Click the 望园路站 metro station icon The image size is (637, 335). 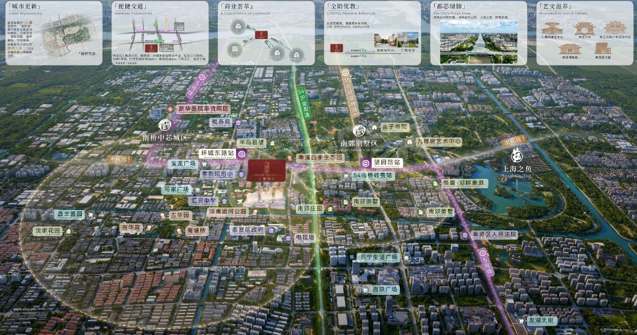365,163
